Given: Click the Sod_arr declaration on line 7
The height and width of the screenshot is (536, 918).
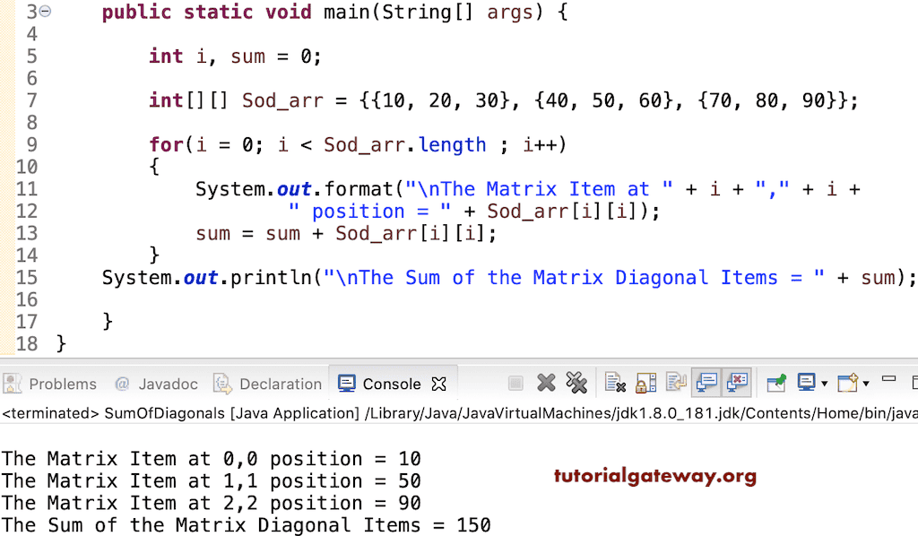Looking at the screenshot, I should click(x=282, y=100).
